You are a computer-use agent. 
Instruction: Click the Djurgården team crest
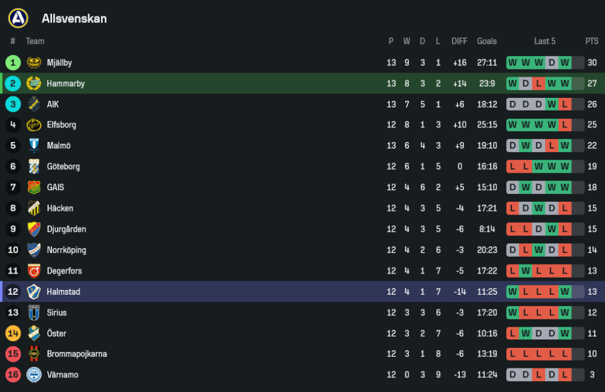click(x=34, y=230)
